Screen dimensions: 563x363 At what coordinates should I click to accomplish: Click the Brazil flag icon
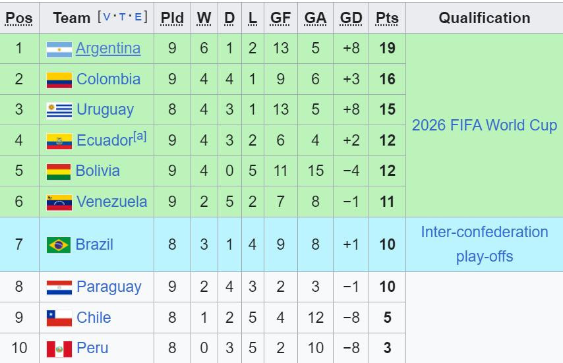[59, 245]
